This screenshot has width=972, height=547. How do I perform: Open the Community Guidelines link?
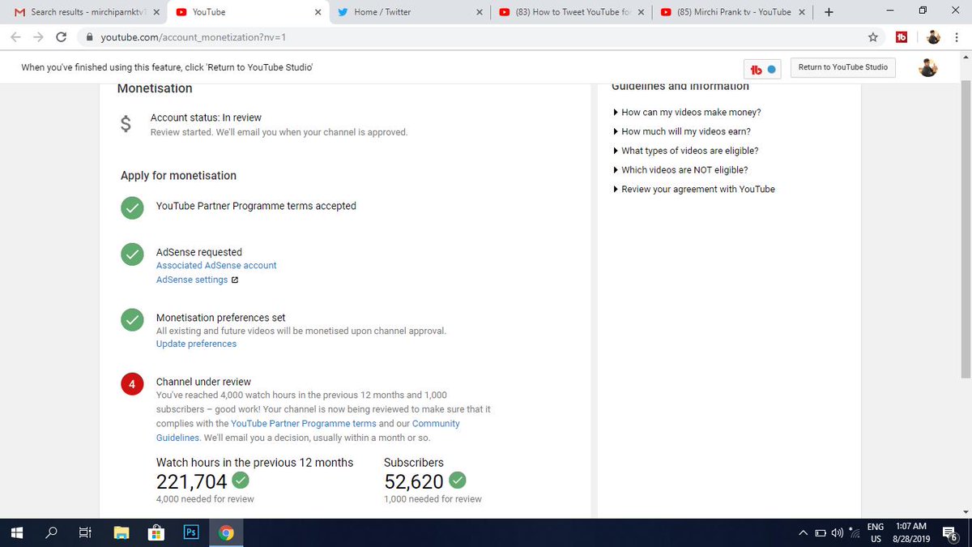pos(308,430)
